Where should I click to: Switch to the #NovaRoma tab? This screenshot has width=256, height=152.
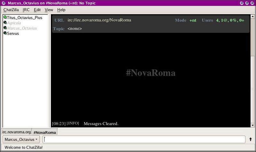[44, 132]
